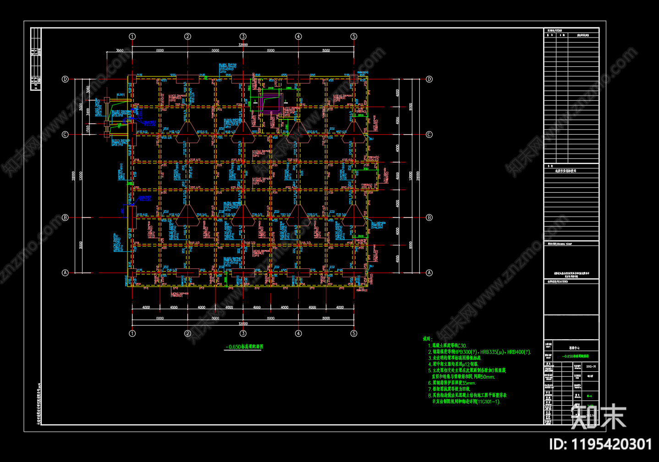Select axis bubble A right of the plan

[429, 273]
